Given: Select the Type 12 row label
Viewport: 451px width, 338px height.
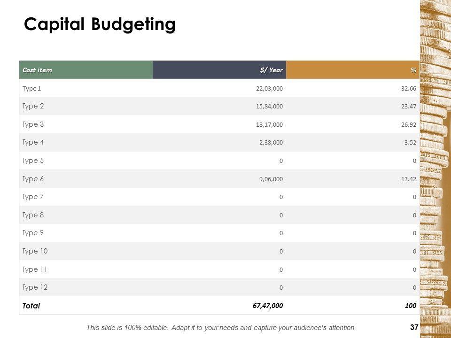Looking at the screenshot, I should pos(35,287).
